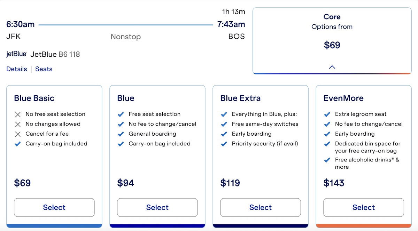Click X icon beside No free seat selection
This screenshot has height=231, width=418.
18,114
